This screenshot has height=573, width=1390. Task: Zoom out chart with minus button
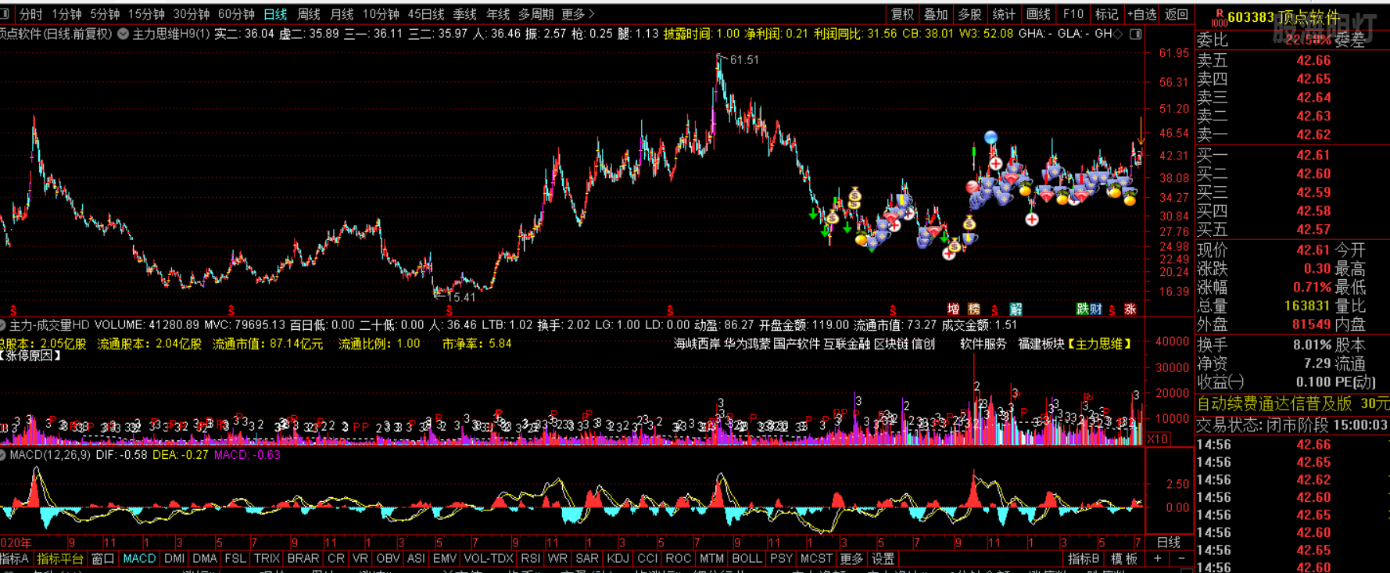(1180, 558)
